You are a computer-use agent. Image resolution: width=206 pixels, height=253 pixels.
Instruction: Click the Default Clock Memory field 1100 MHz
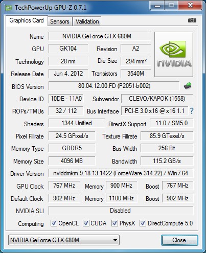click(122, 198)
